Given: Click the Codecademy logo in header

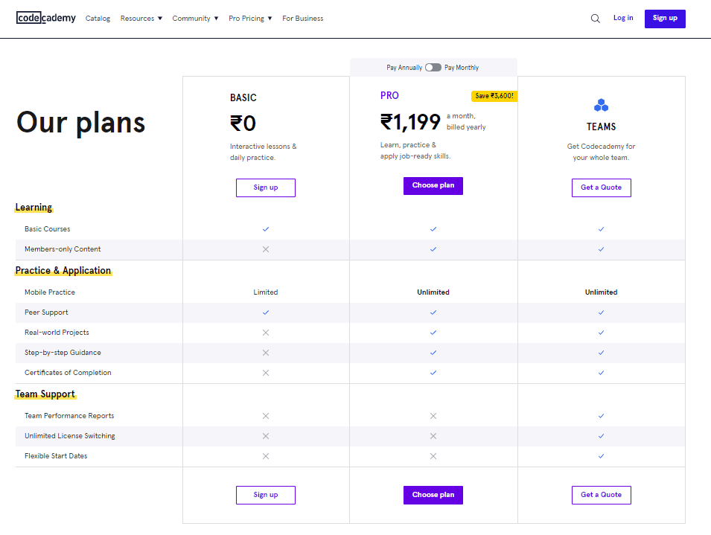Looking at the screenshot, I should pos(46,18).
